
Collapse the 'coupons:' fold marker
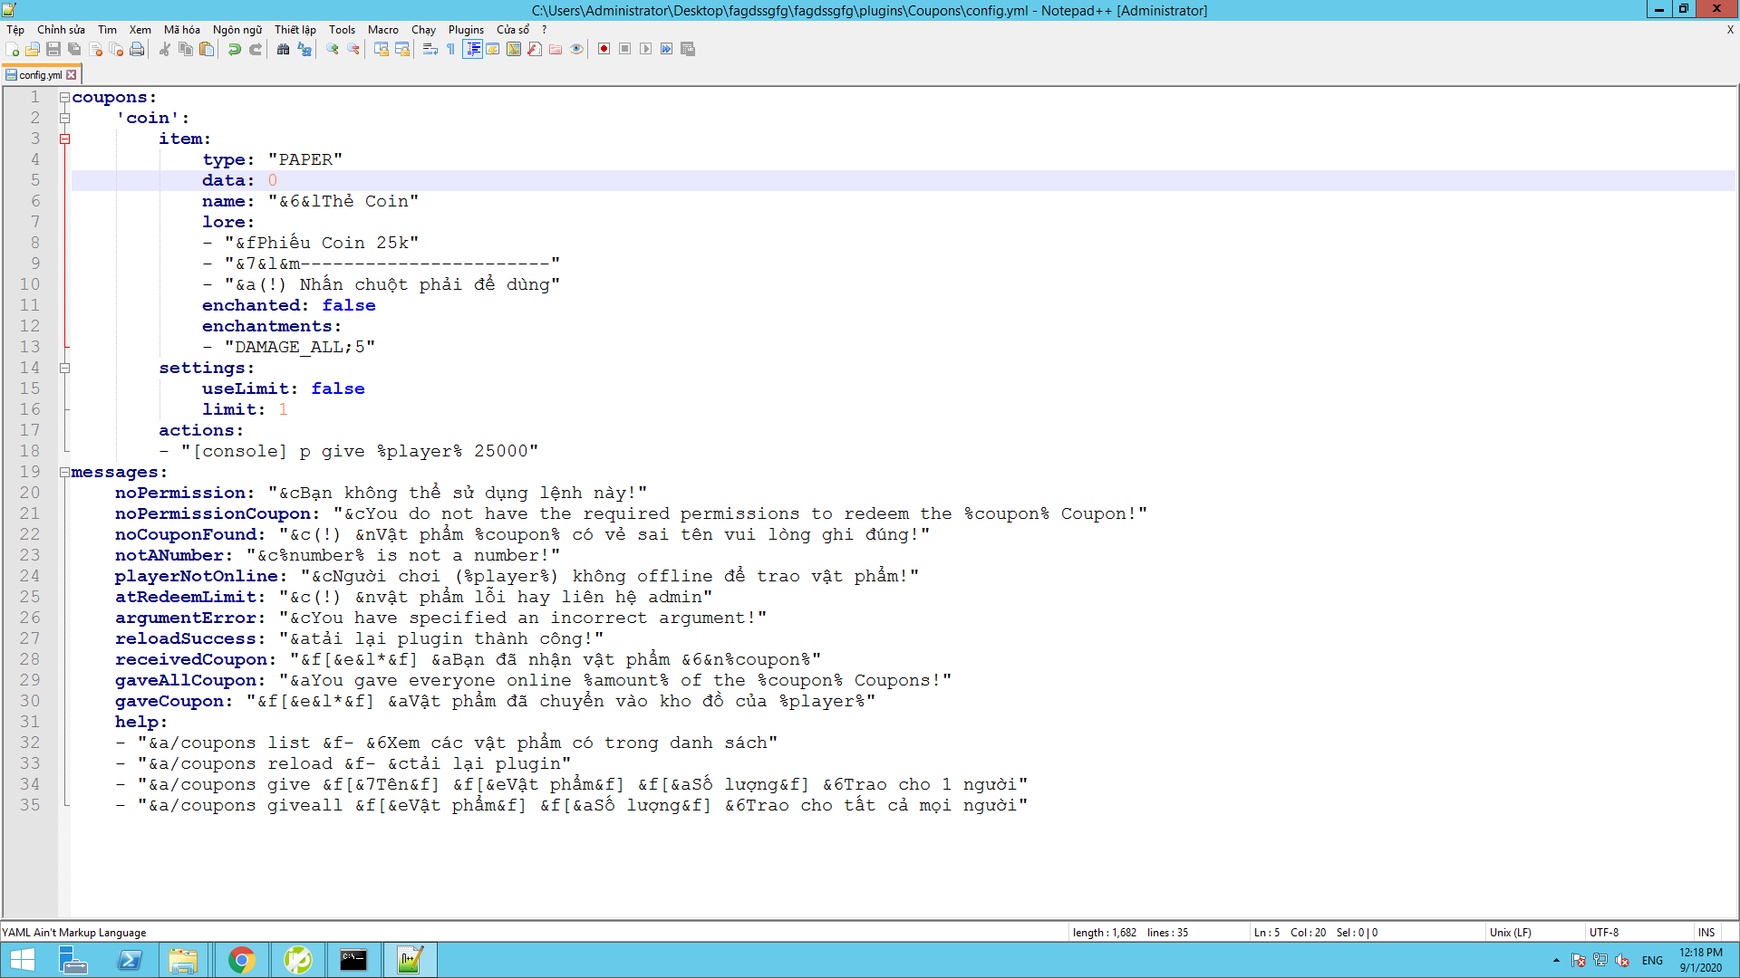point(64,98)
